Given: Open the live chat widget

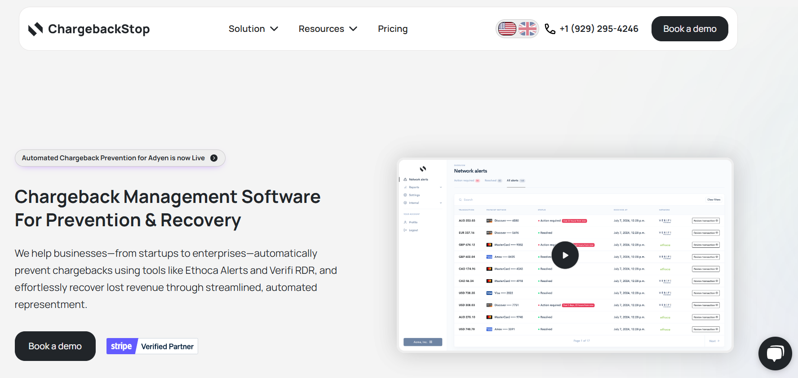Looking at the screenshot, I should point(775,353).
